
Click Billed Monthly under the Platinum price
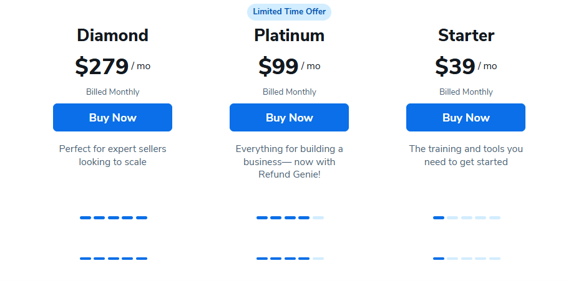point(289,92)
